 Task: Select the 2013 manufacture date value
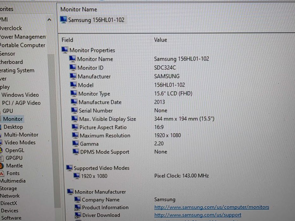(x=160, y=102)
